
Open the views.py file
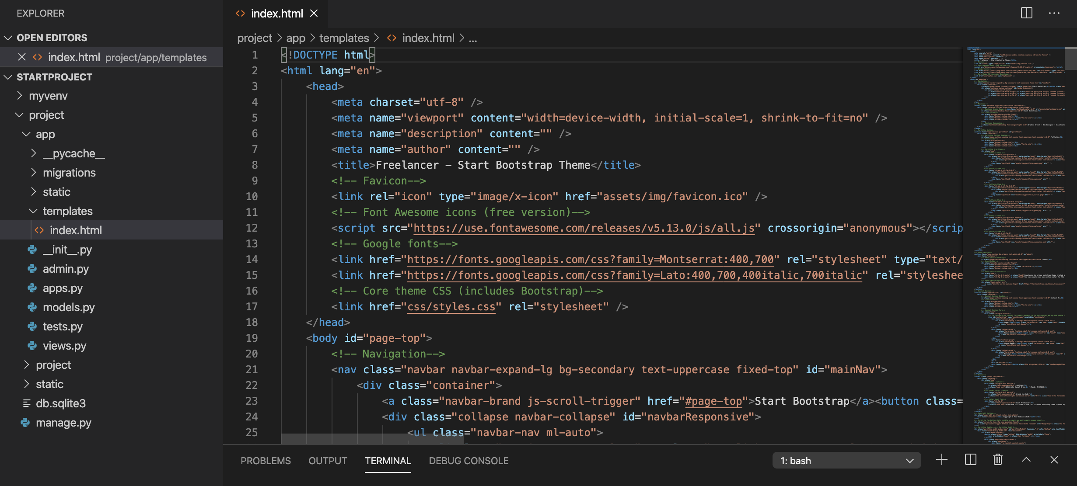64,346
